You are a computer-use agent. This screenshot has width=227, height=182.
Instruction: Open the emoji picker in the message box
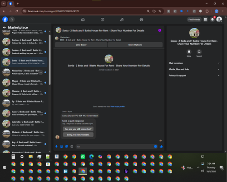point(155,147)
